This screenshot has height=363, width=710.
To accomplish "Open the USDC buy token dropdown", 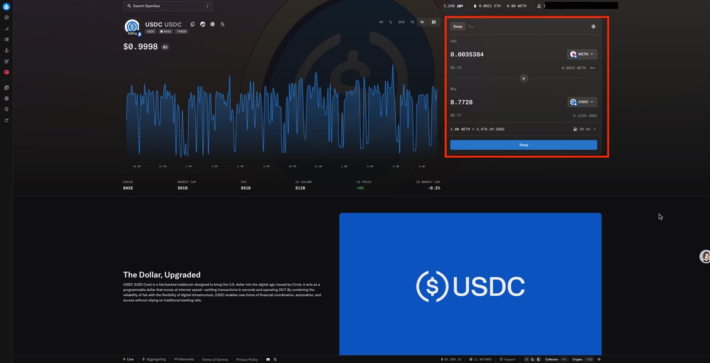I will 582,102.
